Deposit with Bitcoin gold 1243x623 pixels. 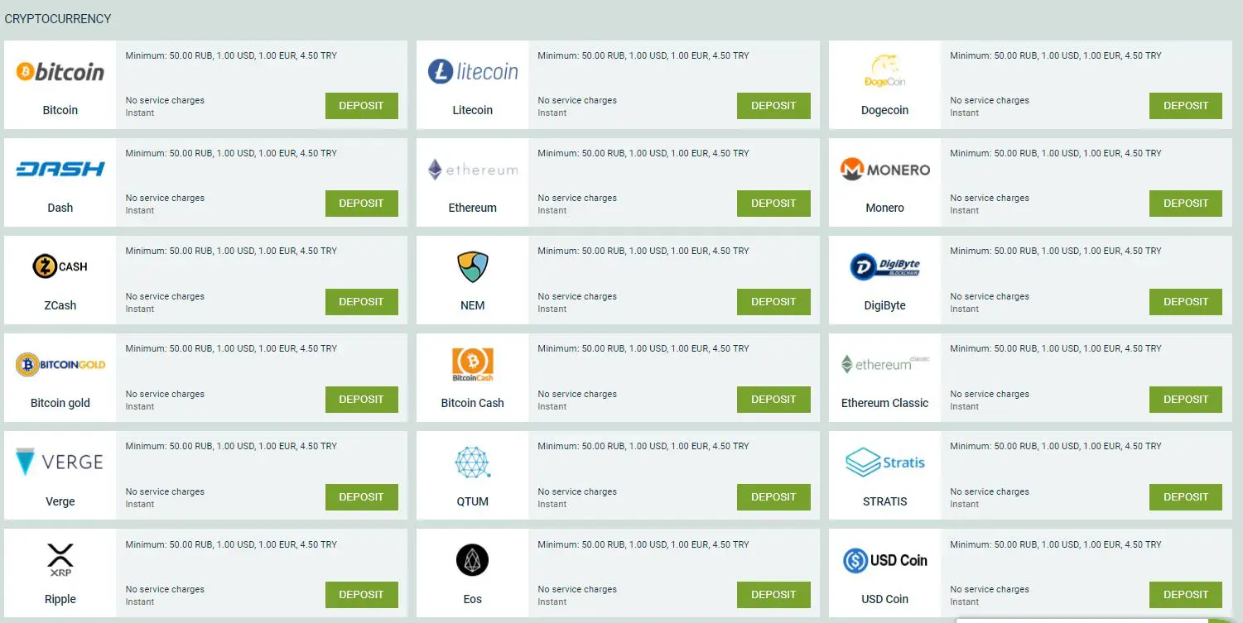362,400
